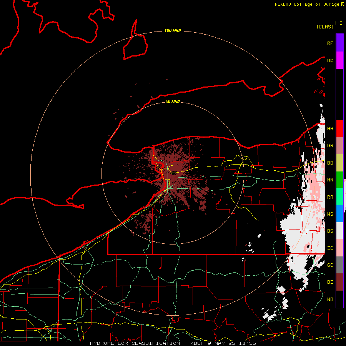Click the BD legend label
This screenshot has width=346, height=346.
click(330, 163)
